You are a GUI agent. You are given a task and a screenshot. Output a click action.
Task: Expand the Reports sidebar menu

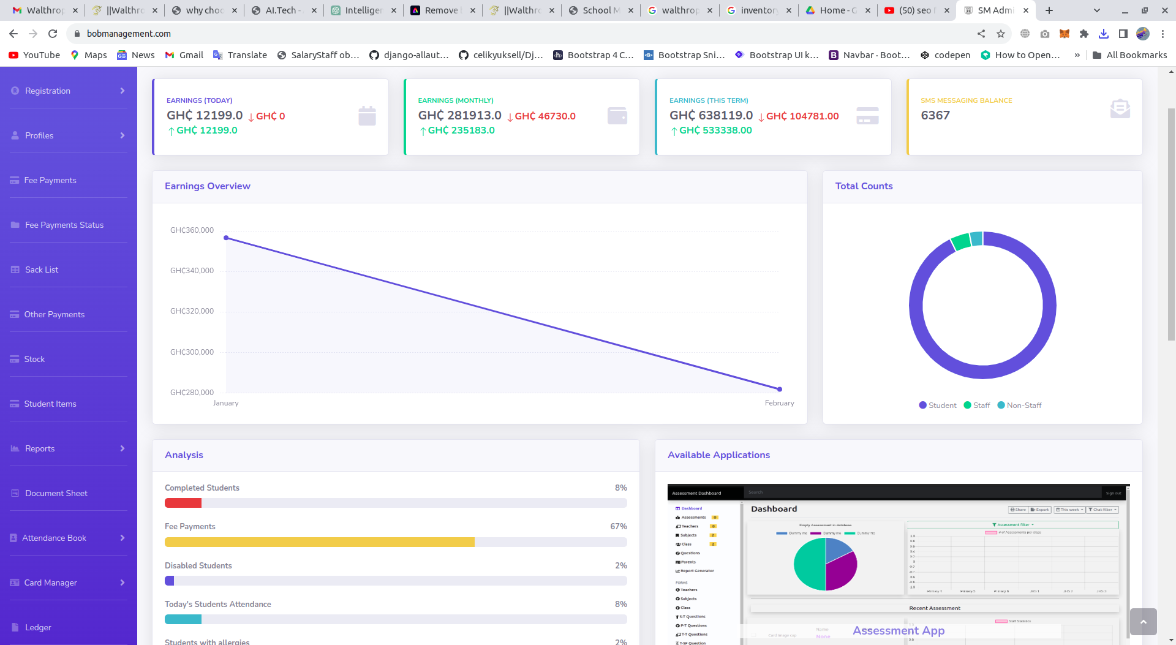pos(68,448)
